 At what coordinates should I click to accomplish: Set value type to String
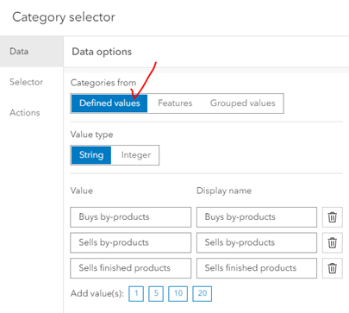(x=91, y=155)
